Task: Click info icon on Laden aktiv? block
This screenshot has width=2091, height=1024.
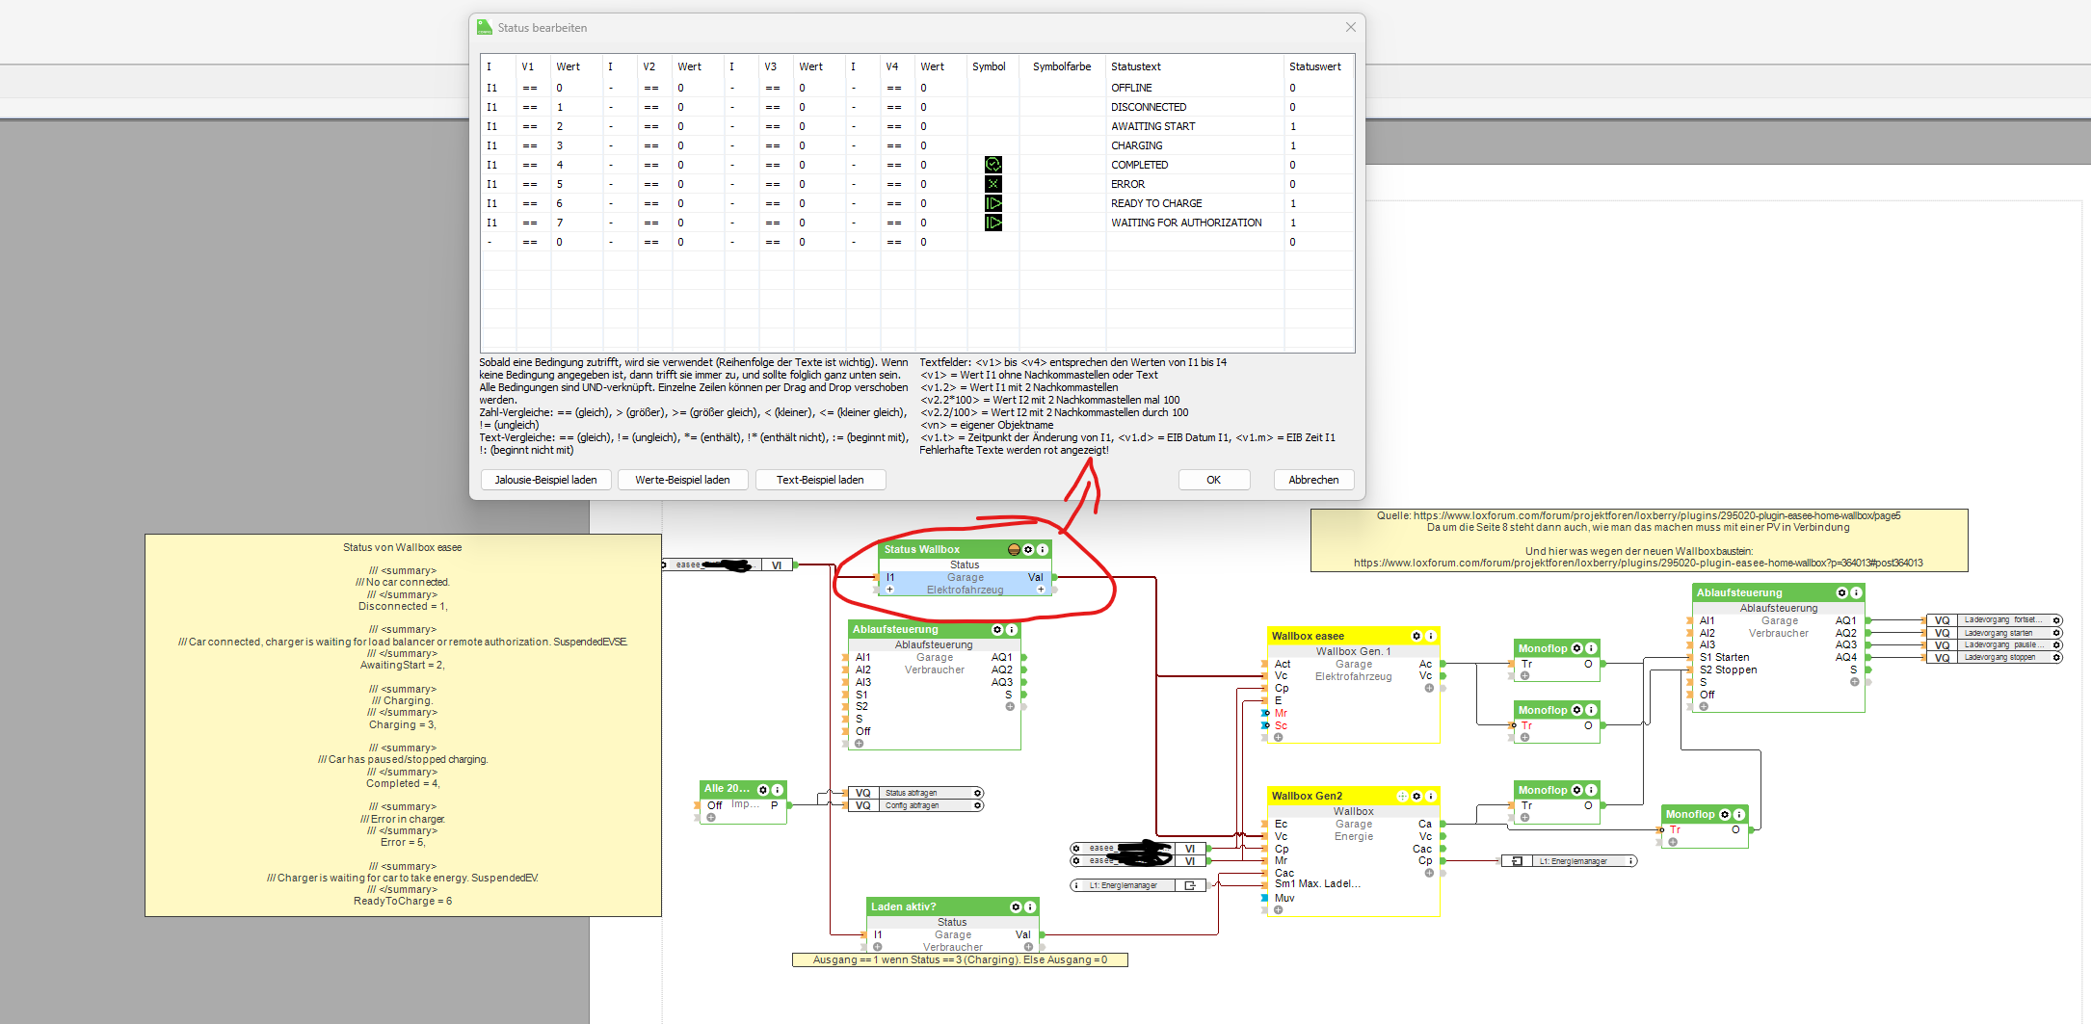Action: coord(1030,907)
